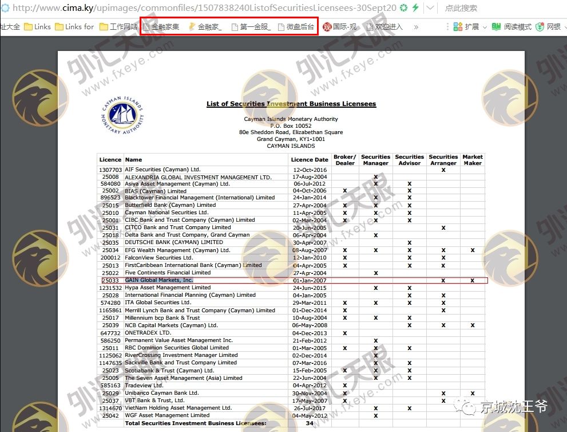Click the green lightning speed-mode icon
567x432 pixels.
point(415,7)
